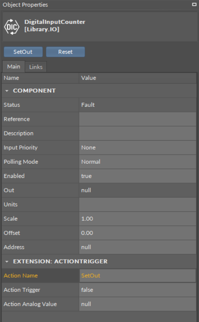This screenshot has height=322, width=199.
Task: Toggle the Action Trigger false value
Action: click(138, 290)
